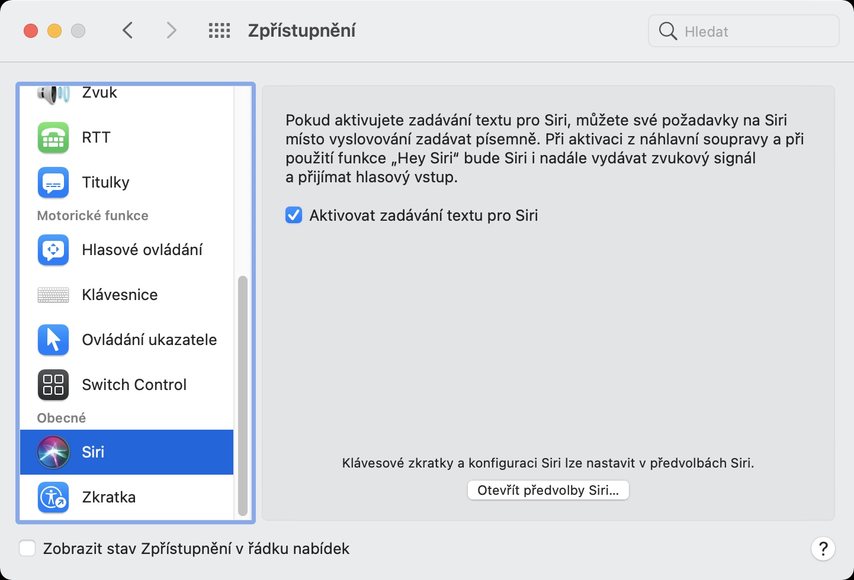This screenshot has height=580, width=854.
Task: Select the Zkratka accessibility shortcut icon
Action: pos(53,497)
